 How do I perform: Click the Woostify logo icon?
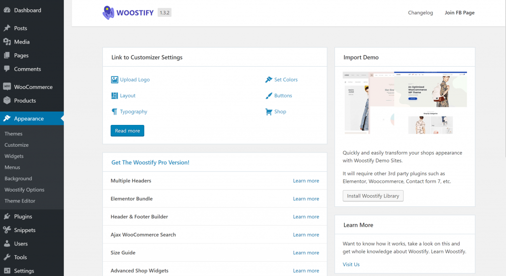click(x=108, y=12)
